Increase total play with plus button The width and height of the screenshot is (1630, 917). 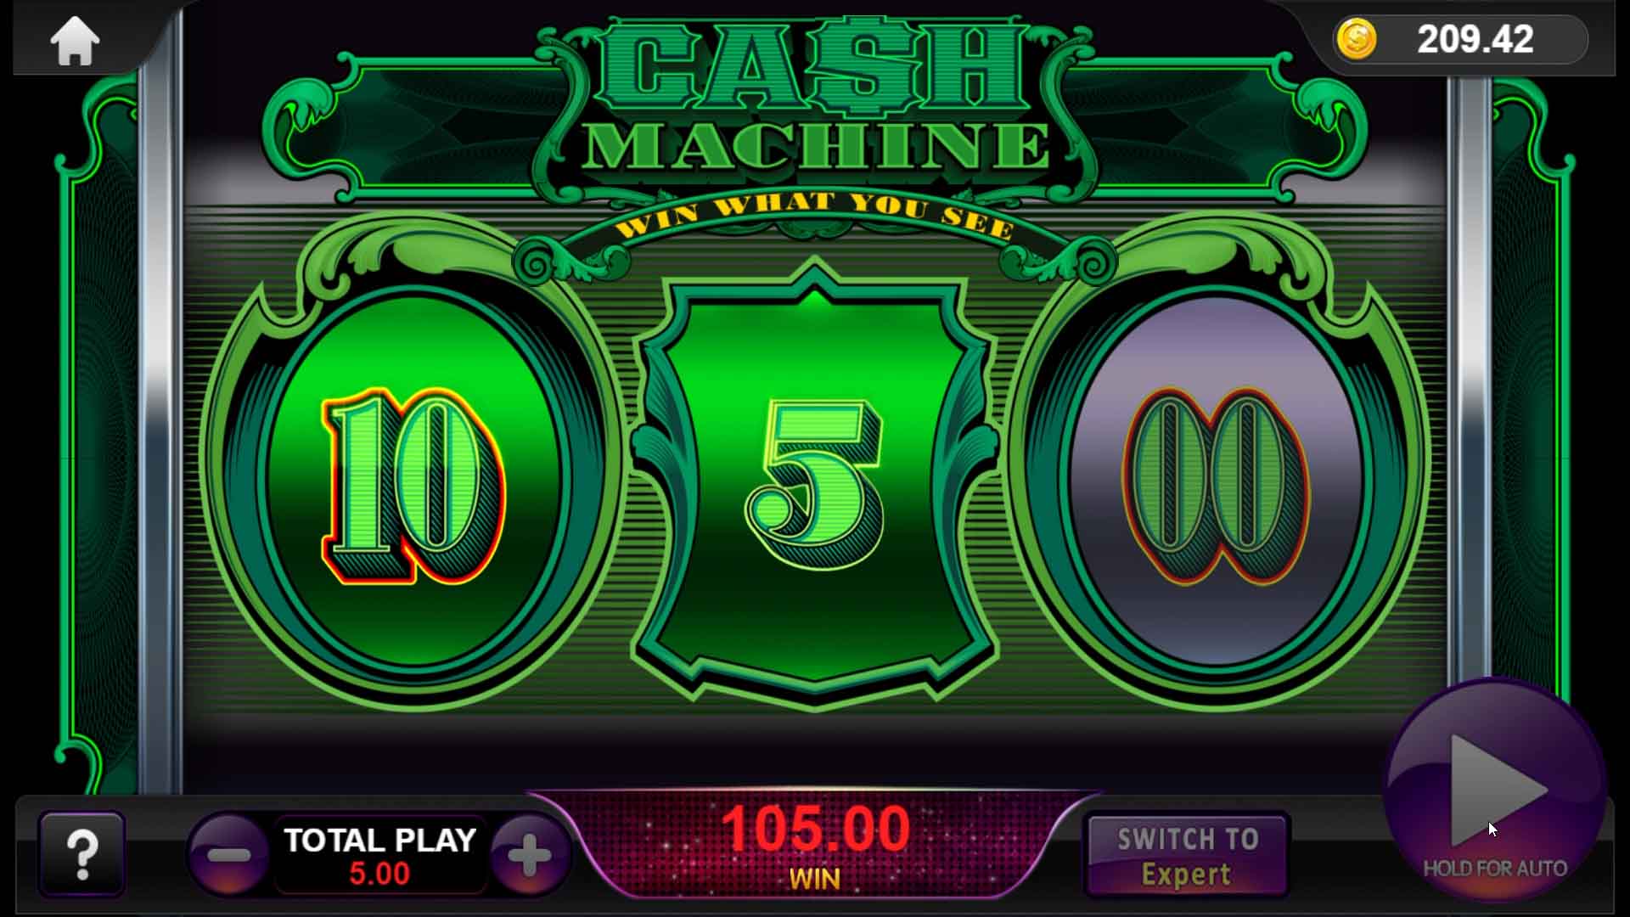pyautogui.click(x=530, y=856)
